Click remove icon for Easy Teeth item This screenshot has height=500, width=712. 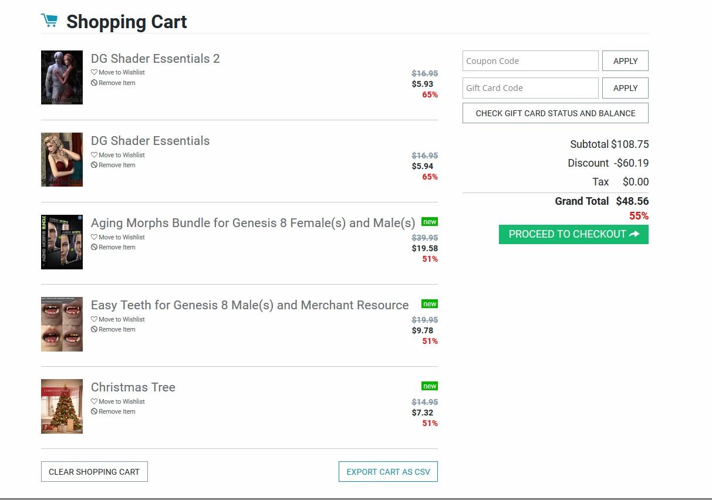pos(94,329)
